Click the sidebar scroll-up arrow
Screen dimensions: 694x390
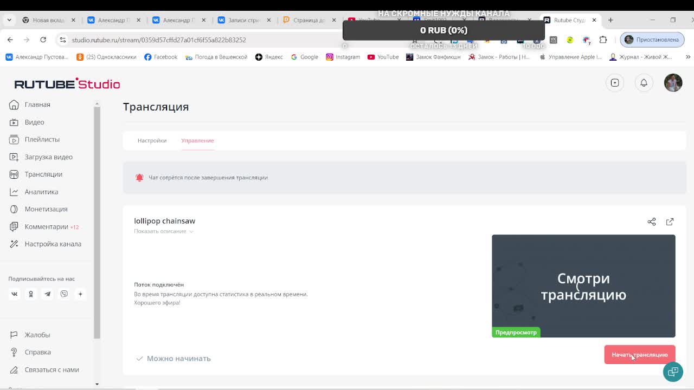[97, 103]
